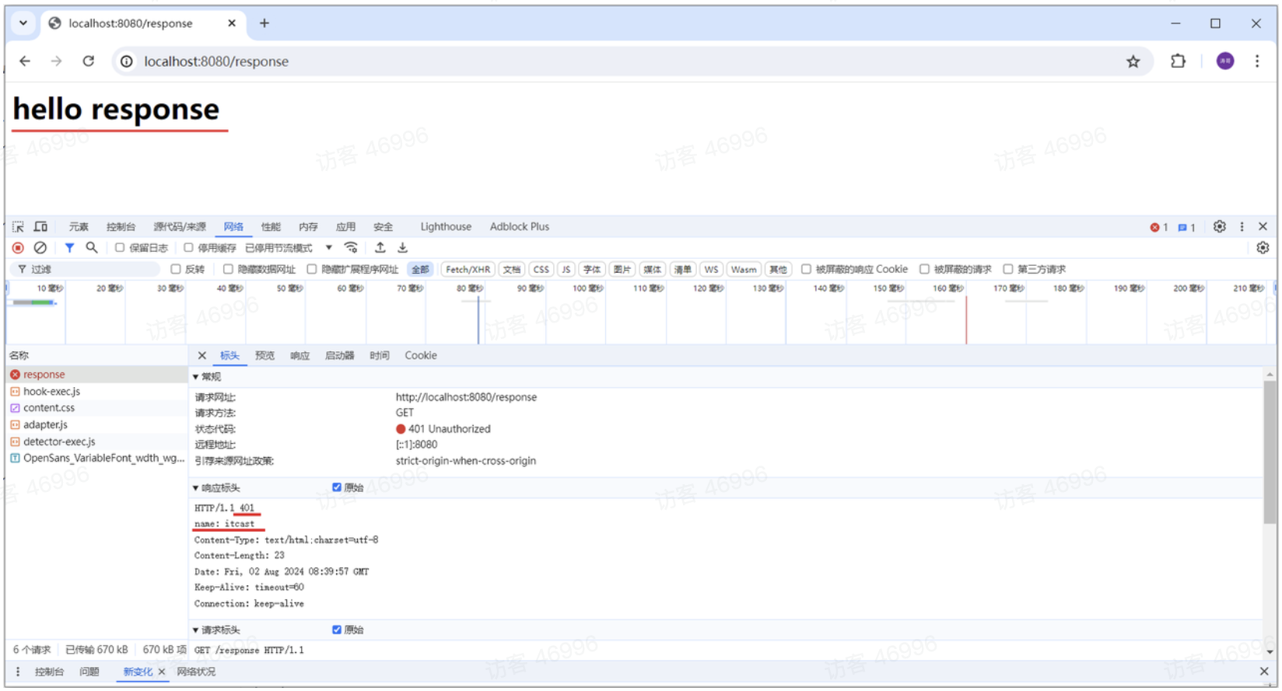The image size is (1282, 691).
Task: Toggle device toolbar icon
Action: (x=40, y=227)
